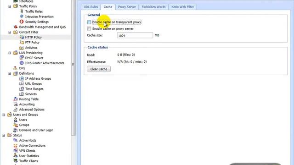Click the Time Ranges icon
The height and width of the screenshot is (165, 294).
click(22, 88)
